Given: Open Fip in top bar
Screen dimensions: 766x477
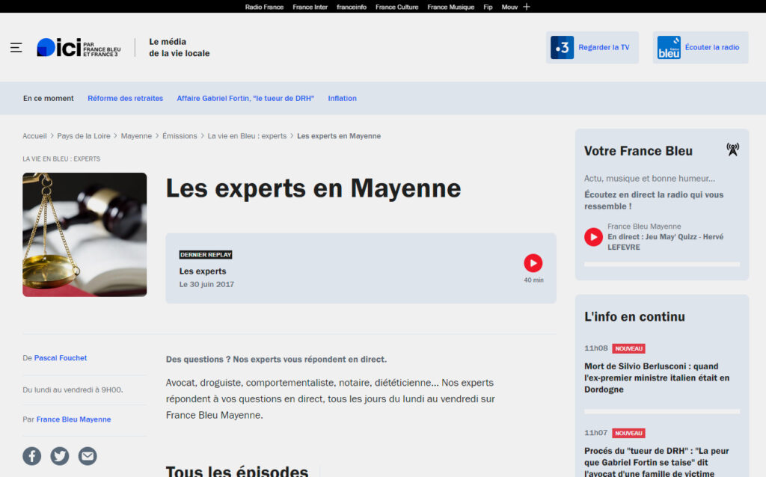Looking at the screenshot, I should (488, 7).
